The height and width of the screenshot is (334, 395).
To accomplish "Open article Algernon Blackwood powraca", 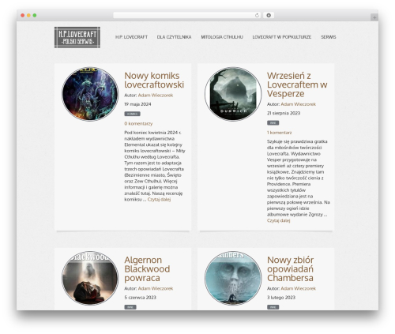I will click(147, 268).
